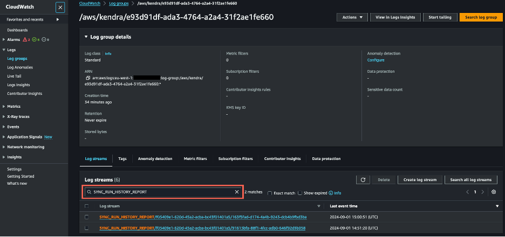This screenshot has width=505, height=237.
Task: Collapse the Logs navigation section
Action: click(x=4, y=50)
